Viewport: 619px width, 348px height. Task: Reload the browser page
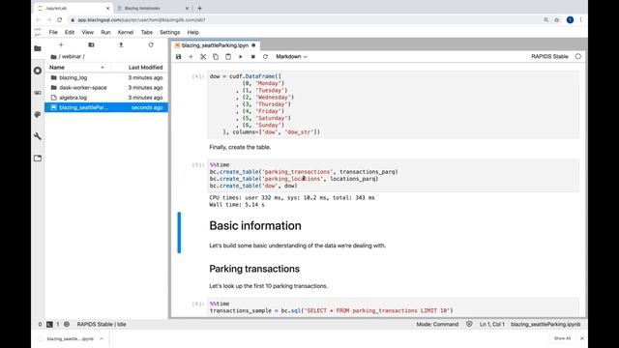pos(59,19)
